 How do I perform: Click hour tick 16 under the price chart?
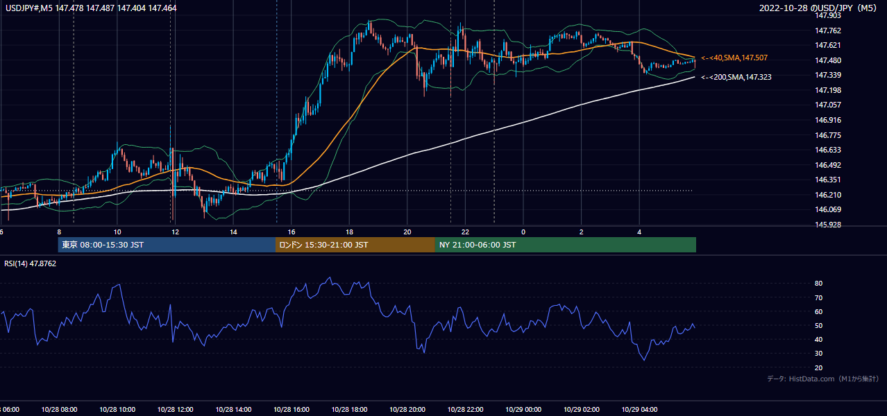click(x=292, y=232)
